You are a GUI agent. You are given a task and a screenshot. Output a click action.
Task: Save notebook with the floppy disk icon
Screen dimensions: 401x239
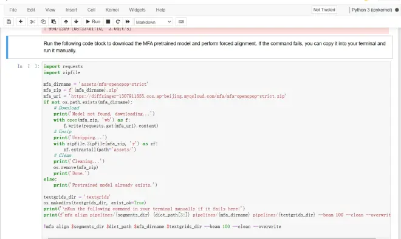pyautogui.click(x=9, y=22)
